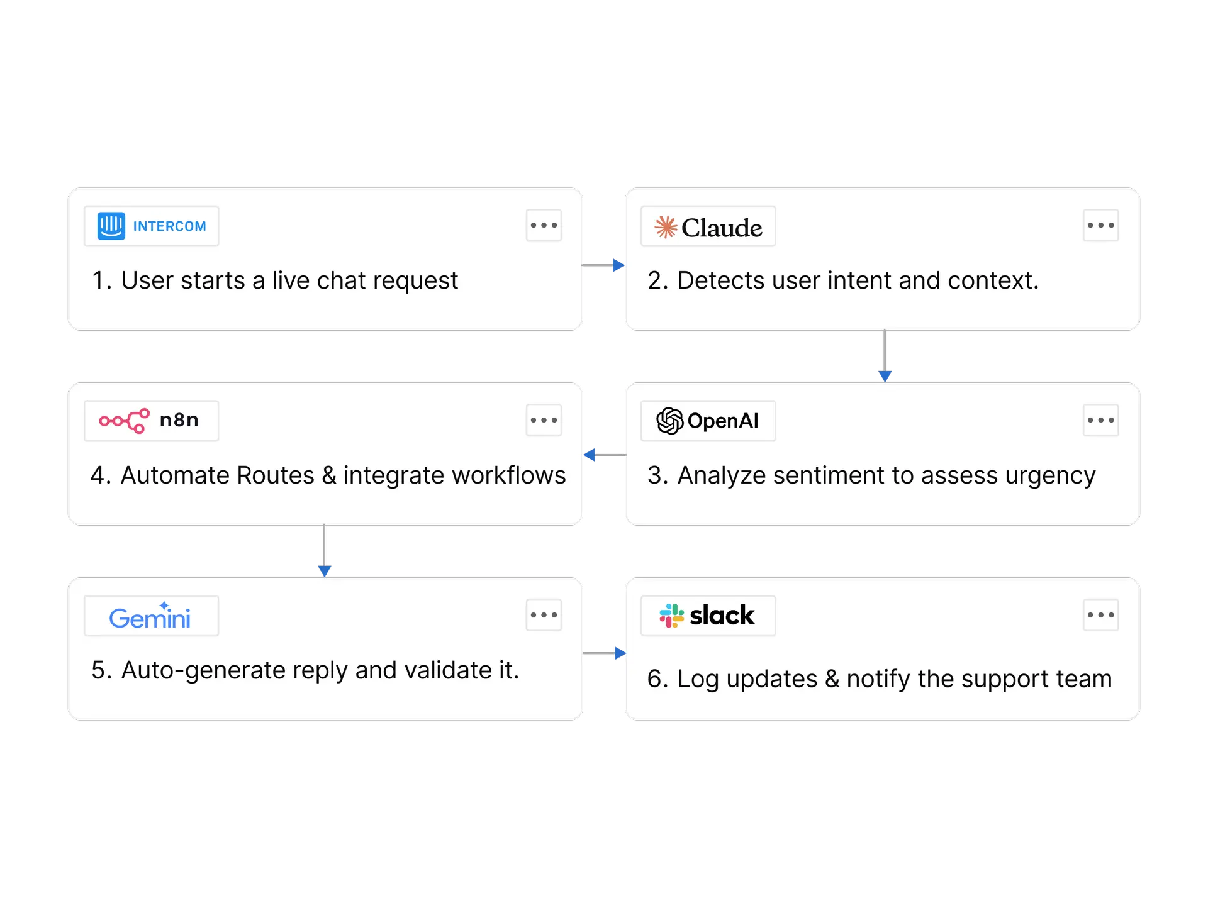Click the Claude logo badge
Image resolution: width=1208 pixels, height=908 pixels.
(708, 226)
